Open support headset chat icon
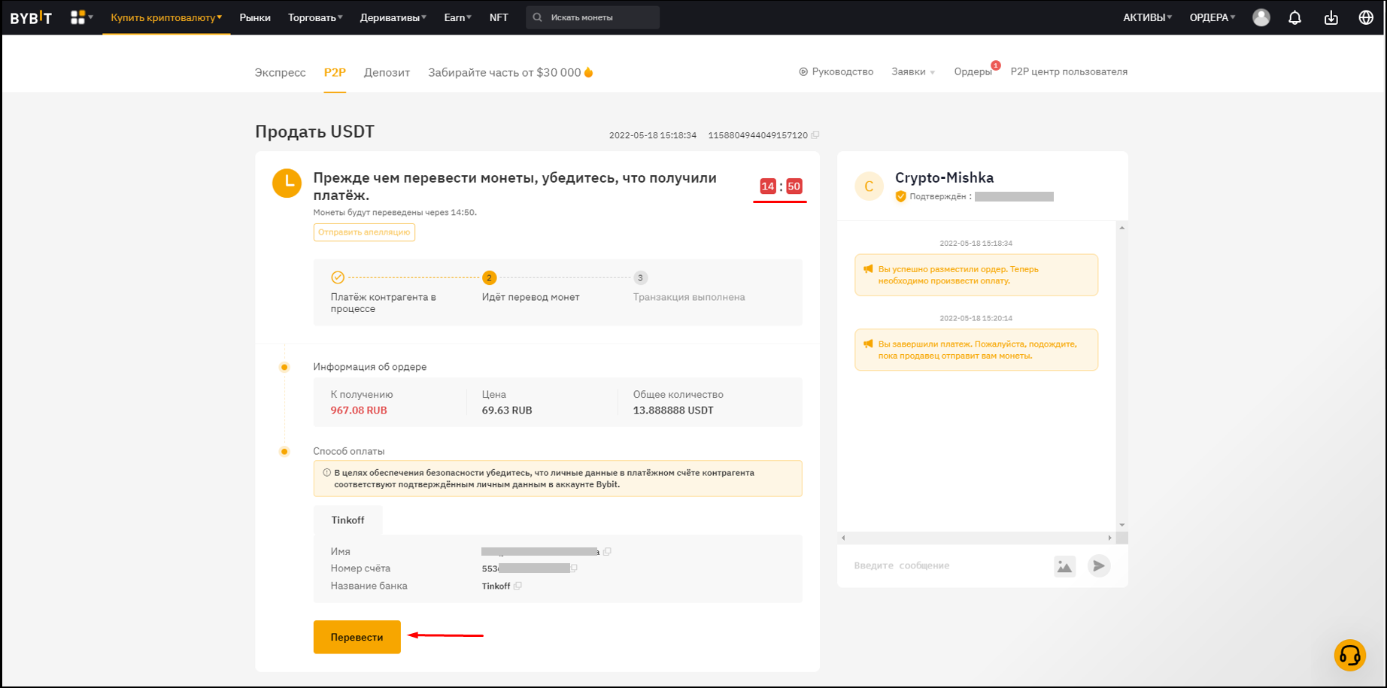The height and width of the screenshot is (688, 1387). point(1350,655)
